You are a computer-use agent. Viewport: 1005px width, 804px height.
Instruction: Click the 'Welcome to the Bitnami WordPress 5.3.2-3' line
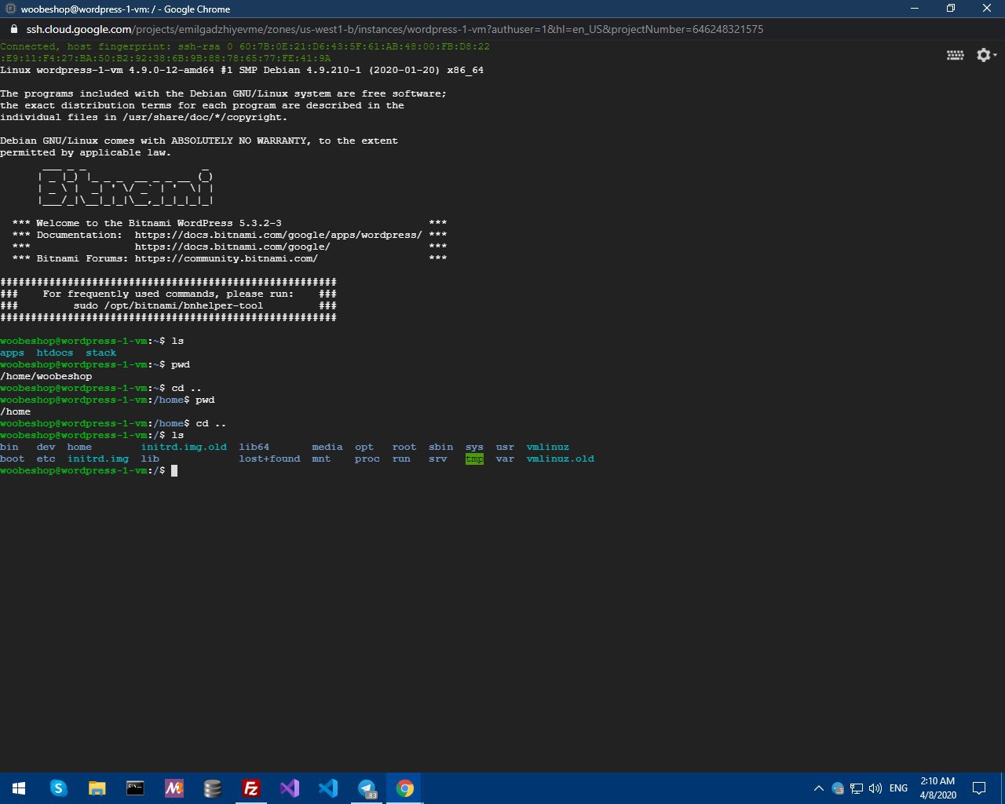159,223
